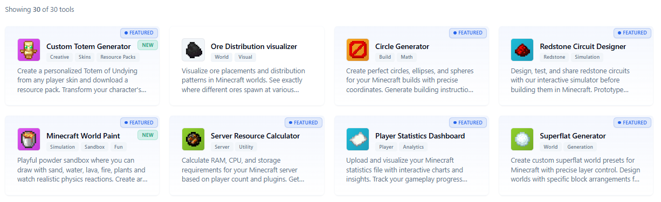Click the Server Resource Calculator icon

[194, 139]
